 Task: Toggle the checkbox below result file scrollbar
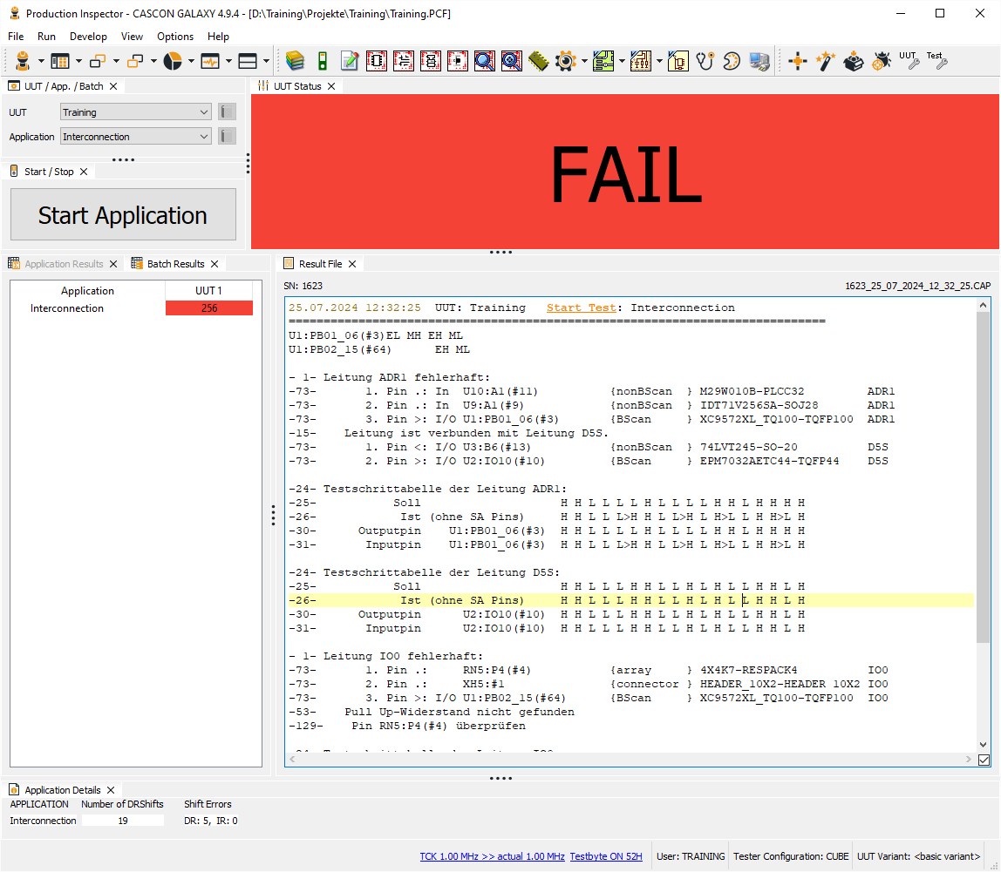(x=984, y=760)
